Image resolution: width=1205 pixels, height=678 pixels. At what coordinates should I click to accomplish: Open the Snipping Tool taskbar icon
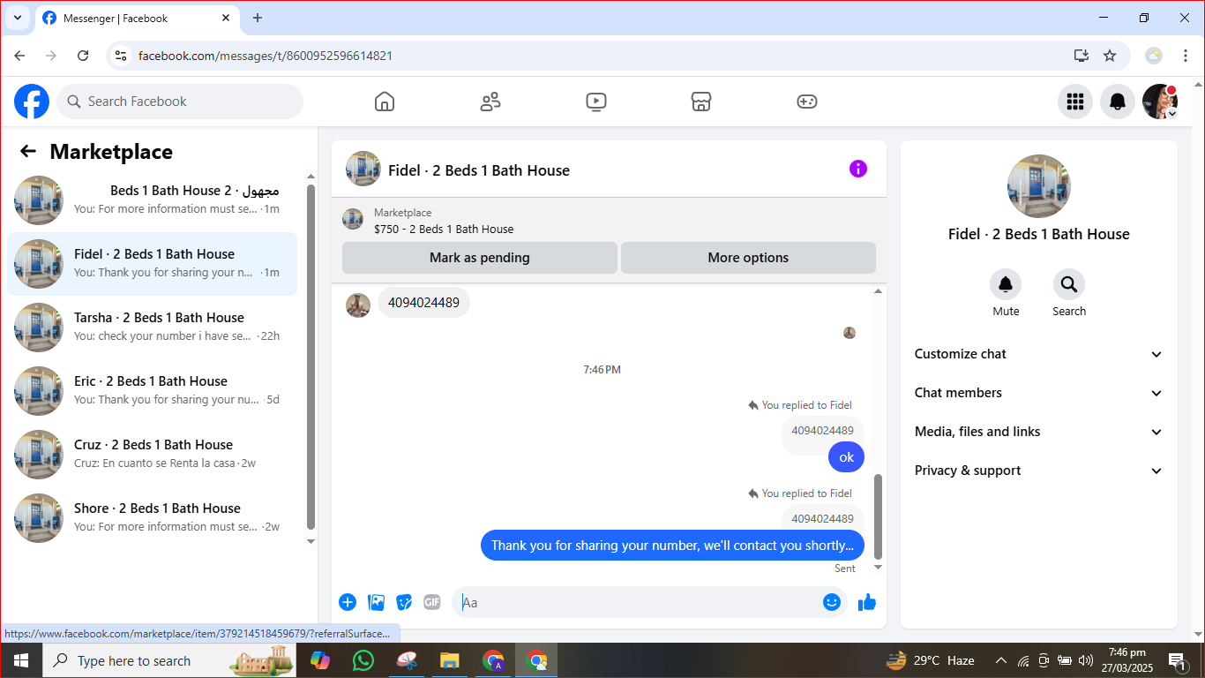point(407,660)
